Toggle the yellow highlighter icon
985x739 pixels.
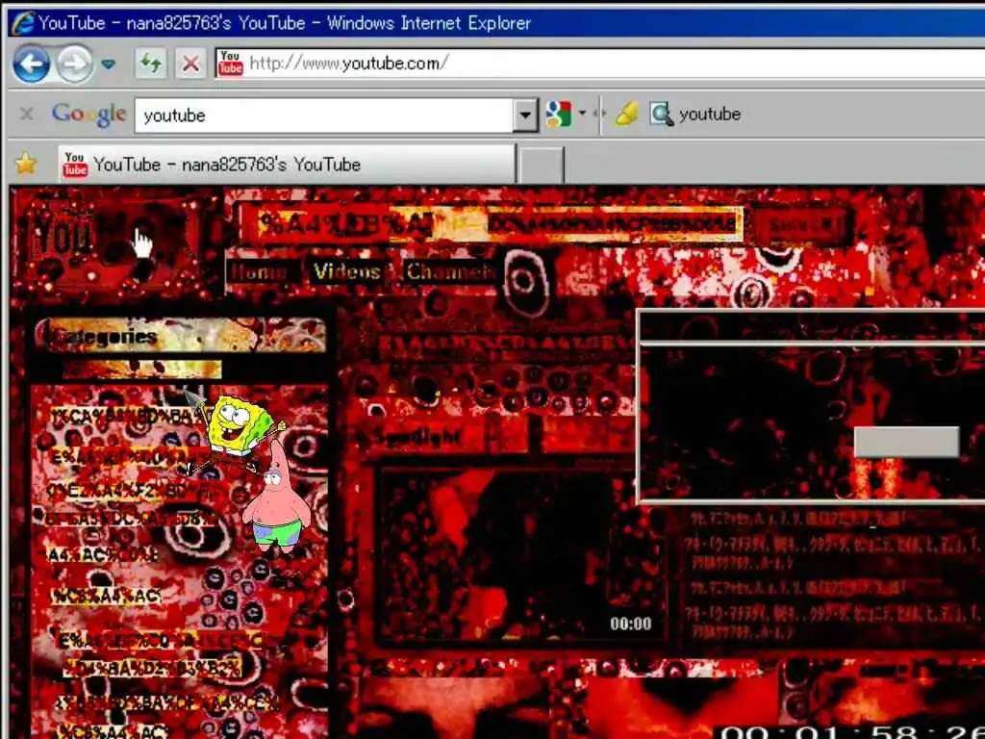tap(626, 114)
